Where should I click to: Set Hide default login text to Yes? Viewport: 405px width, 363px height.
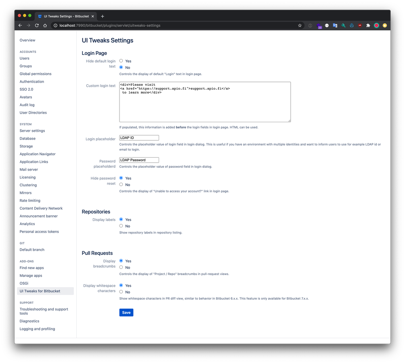(121, 61)
